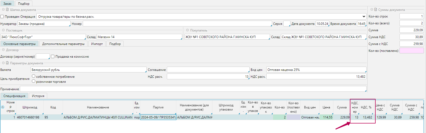Viewport: 426px width, 133px height.
Task: Choose розничная торговля radio option
Action: (34, 81)
